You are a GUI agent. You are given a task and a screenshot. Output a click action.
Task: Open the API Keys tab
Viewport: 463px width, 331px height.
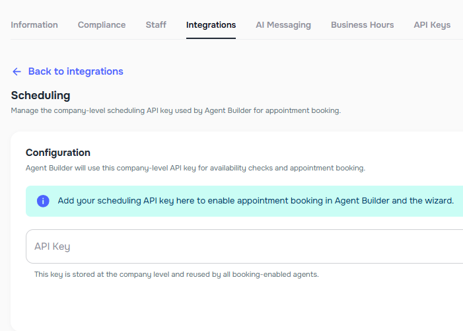[432, 25]
